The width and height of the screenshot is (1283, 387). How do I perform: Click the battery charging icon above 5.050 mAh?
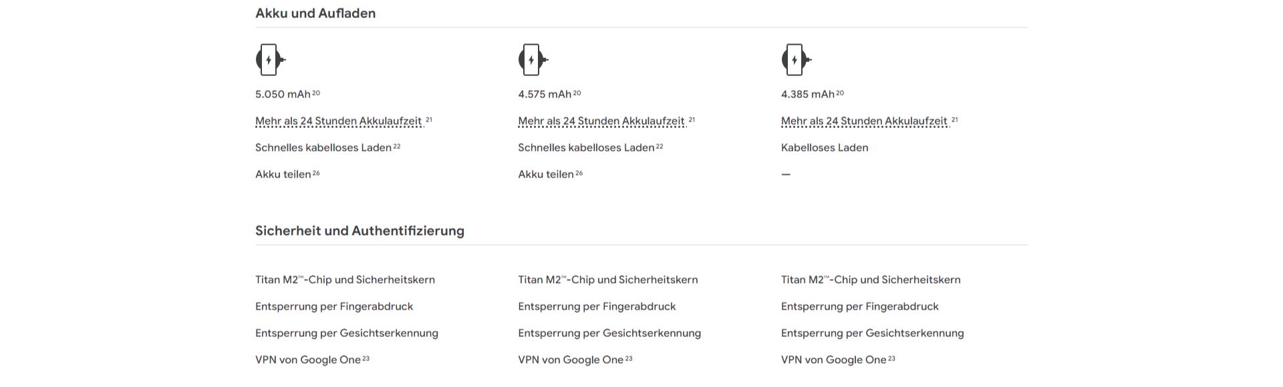[x=271, y=60]
